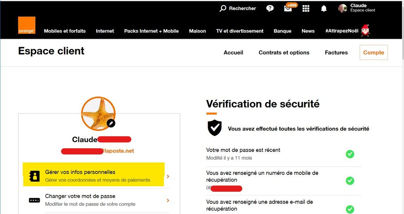
Task: Click the pencil icon to edit avatar
Action: click(x=111, y=123)
